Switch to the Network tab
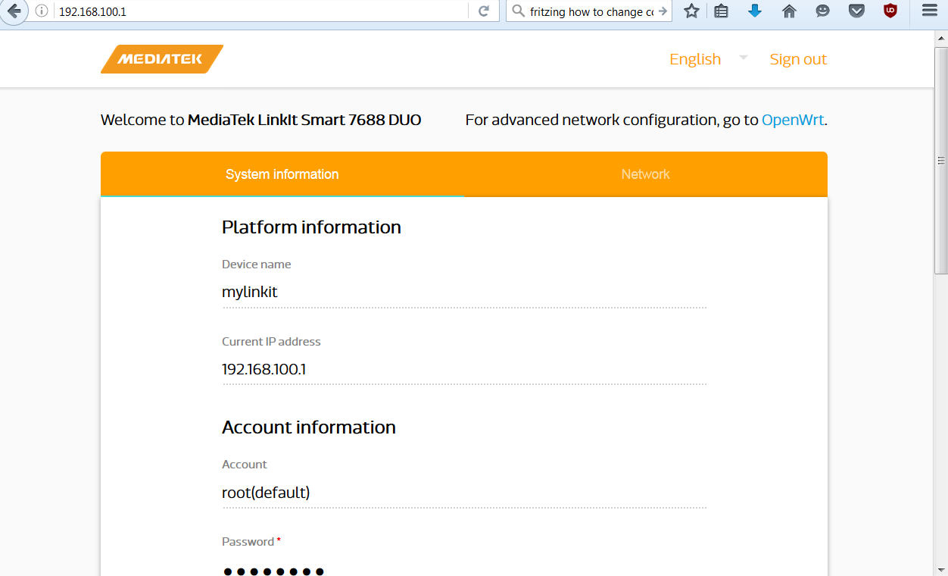 point(645,174)
